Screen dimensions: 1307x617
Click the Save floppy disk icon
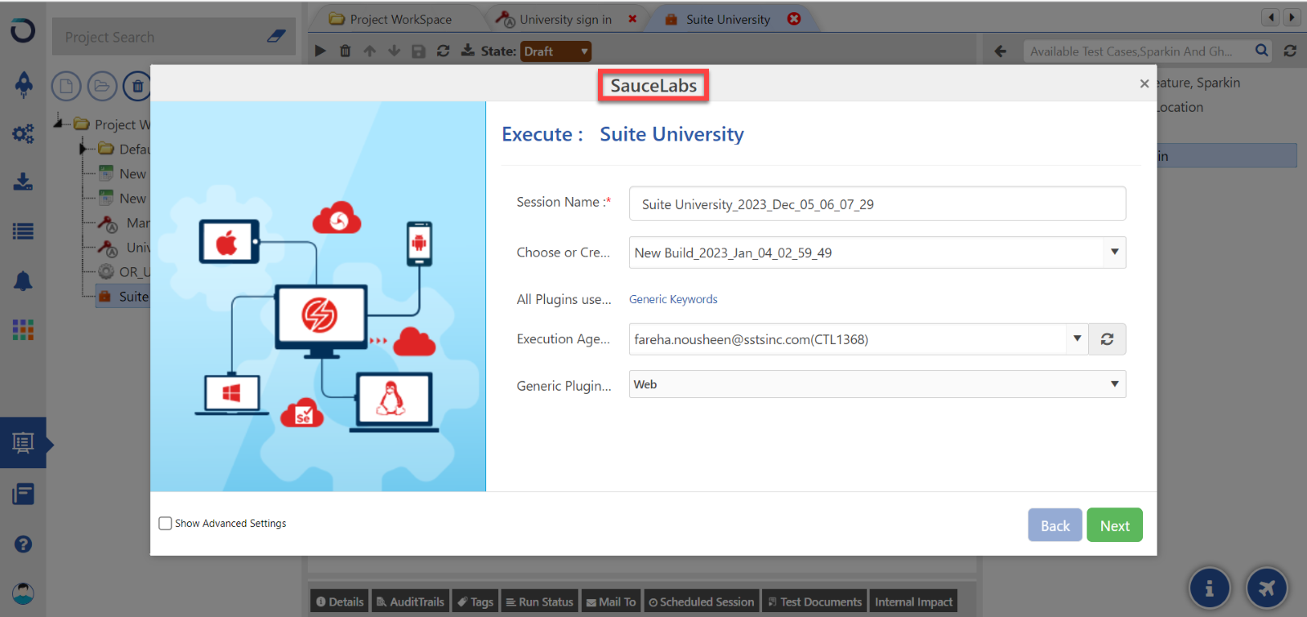(x=418, y=51)
